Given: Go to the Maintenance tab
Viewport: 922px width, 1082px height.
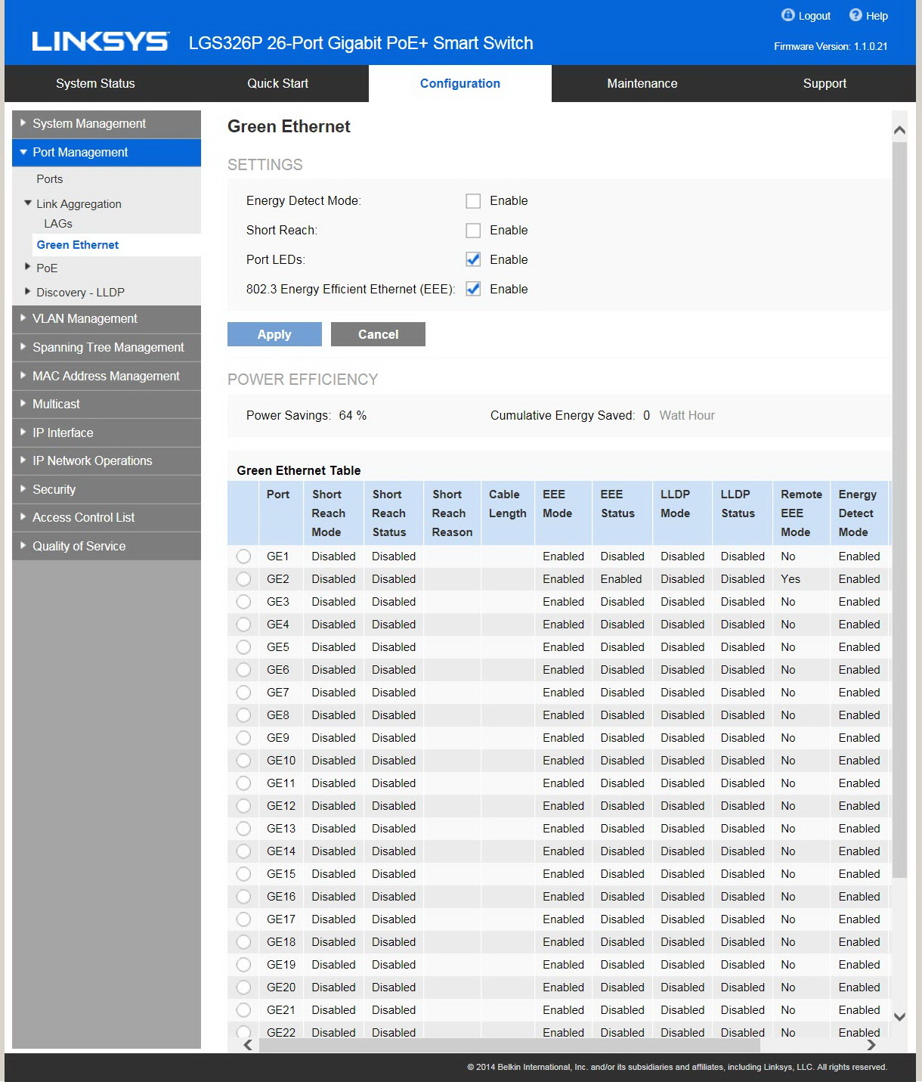Looking at the screenshot, I should click(x=642, y=83).
